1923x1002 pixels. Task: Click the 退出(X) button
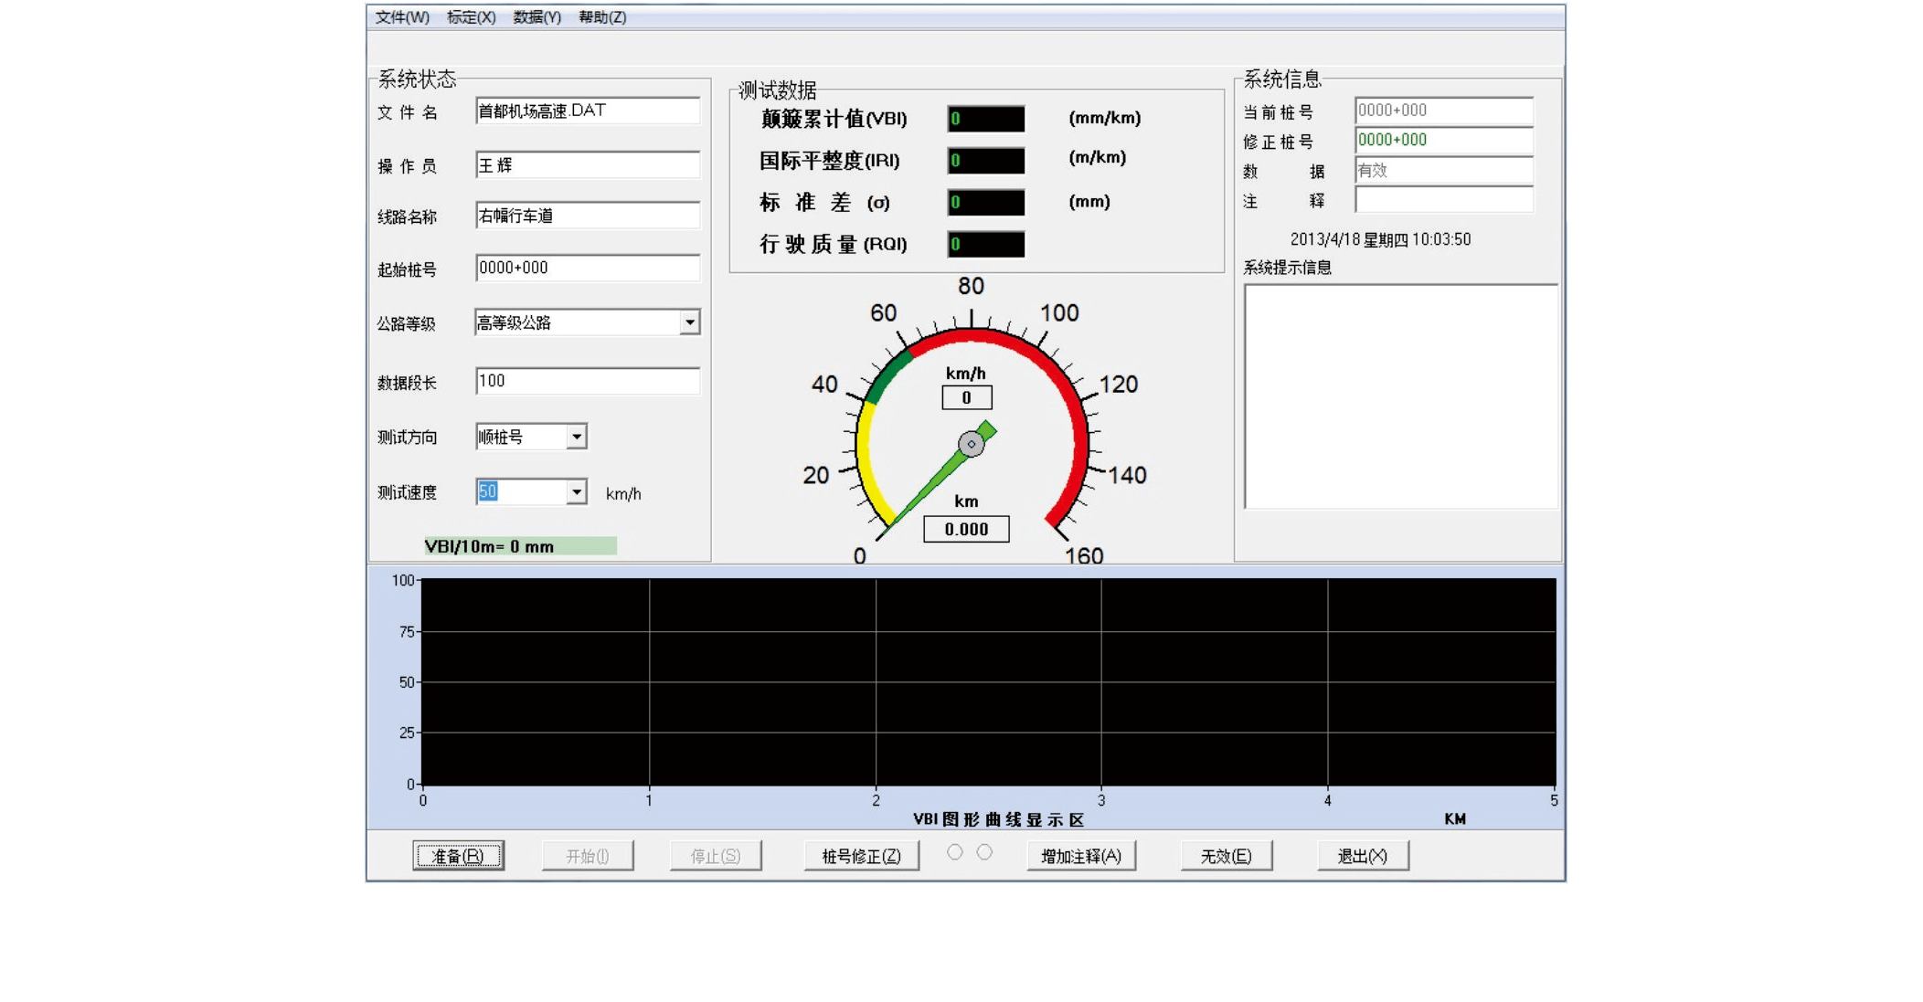pyautogui.click(x=1363, y=856)
